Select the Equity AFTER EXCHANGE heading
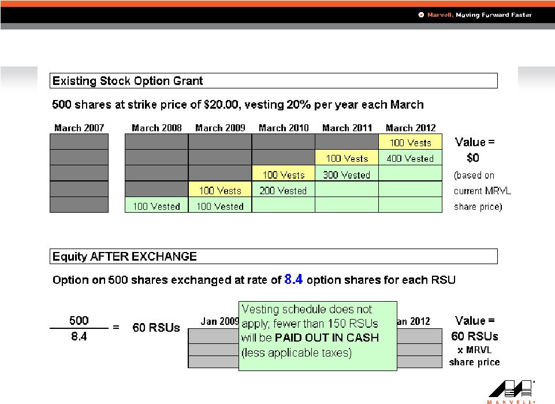 (x=124, y=256)
